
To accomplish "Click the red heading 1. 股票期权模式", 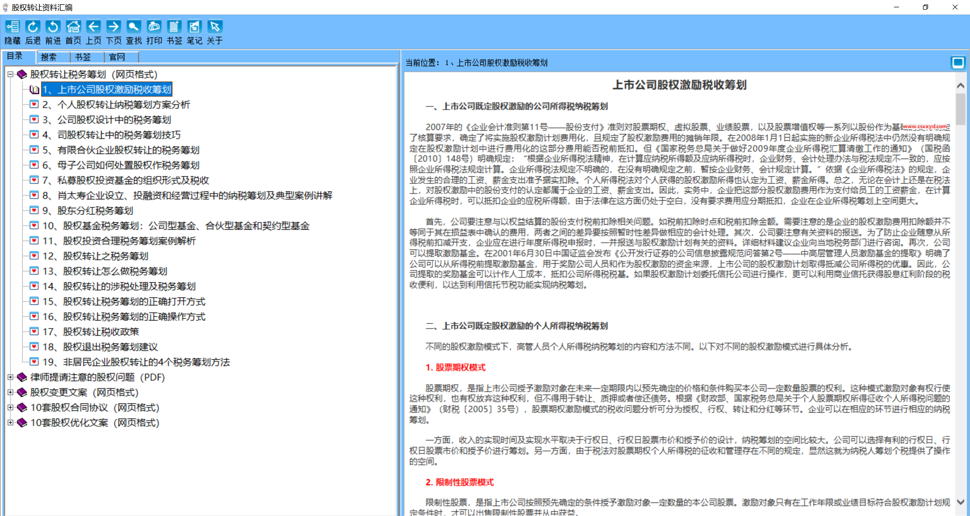I will [x=455, y=367].
